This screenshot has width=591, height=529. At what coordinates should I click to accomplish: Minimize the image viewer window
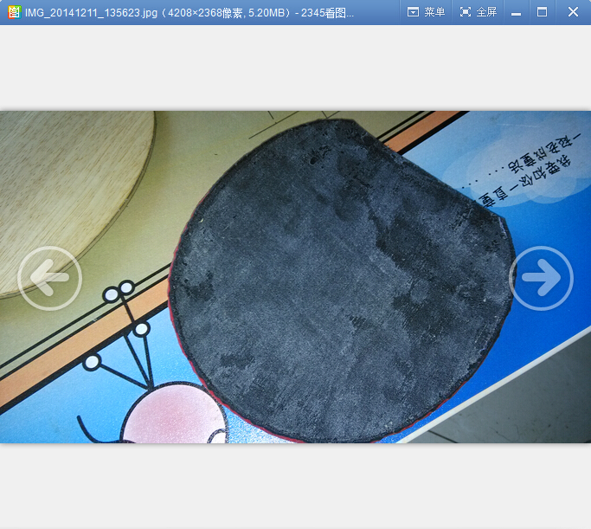click(516, 12)
